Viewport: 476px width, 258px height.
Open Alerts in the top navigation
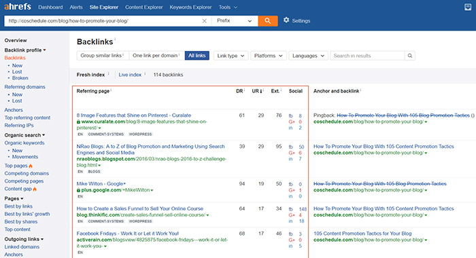point(76,7)
